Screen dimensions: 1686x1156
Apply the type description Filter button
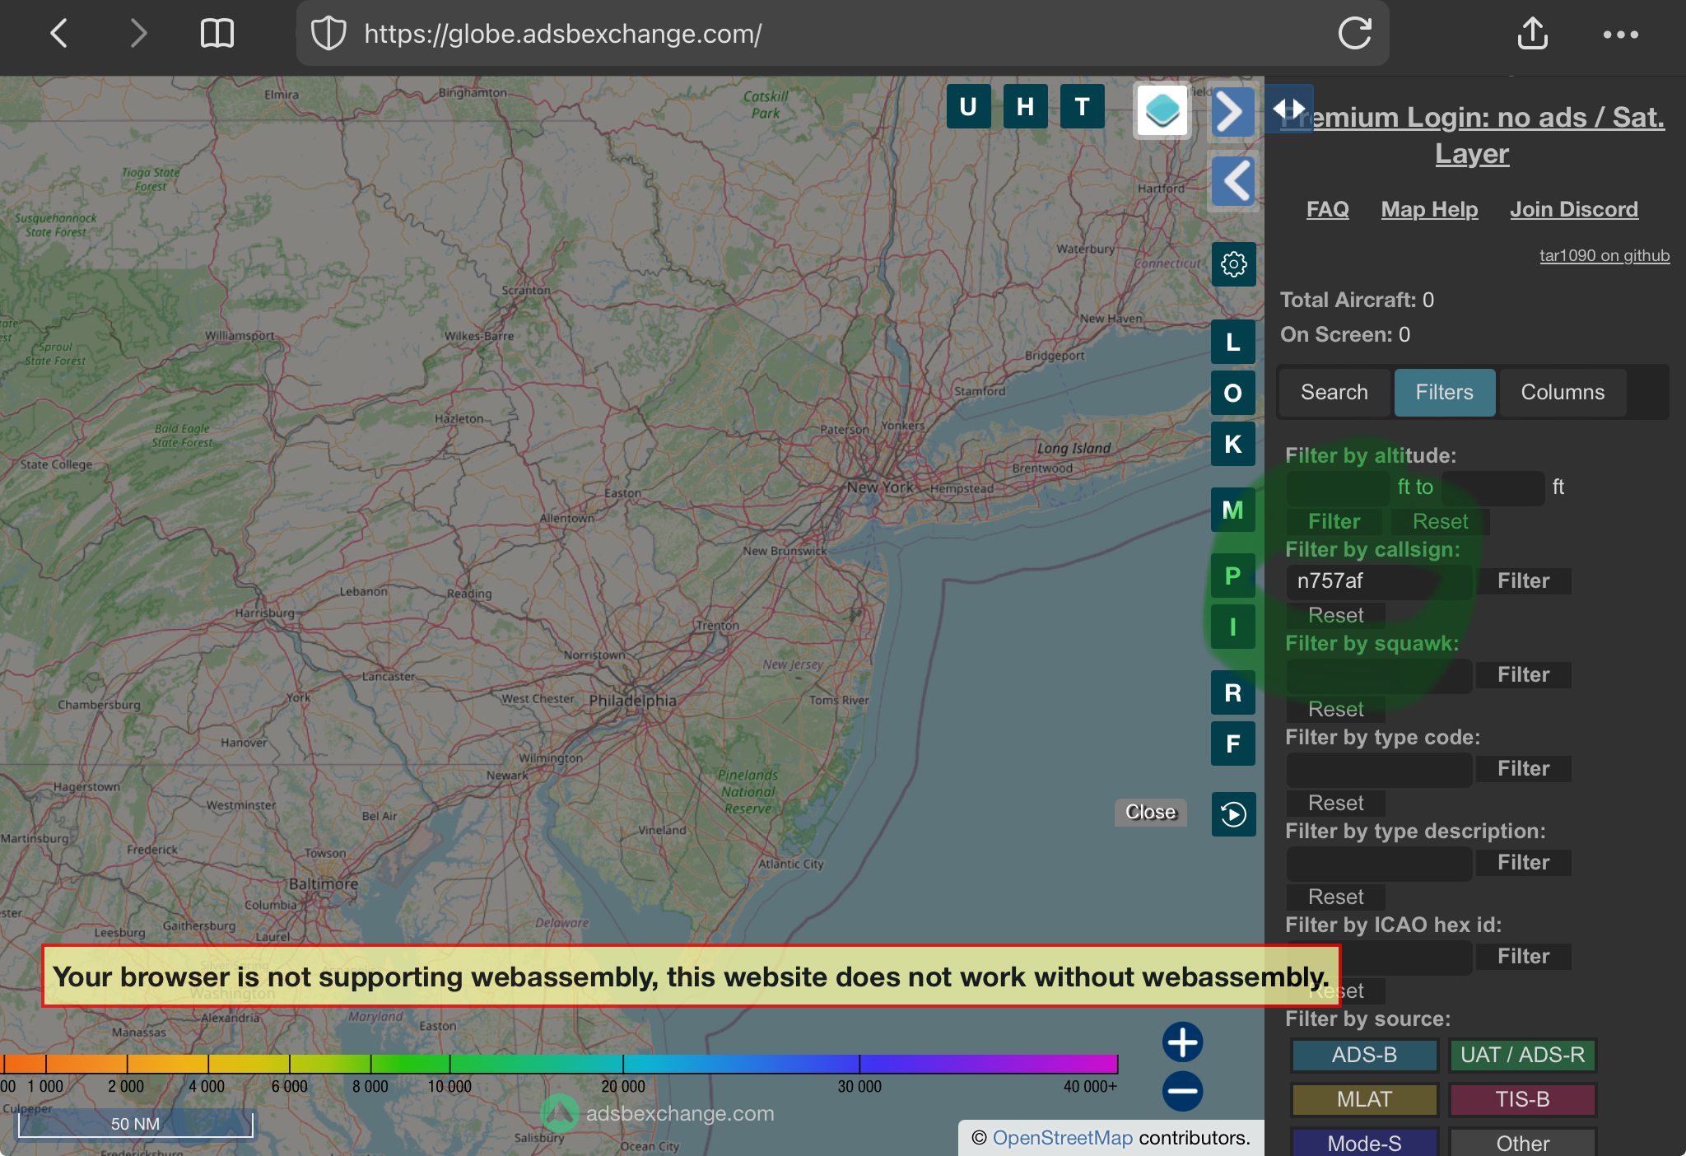pos(1524,863)
